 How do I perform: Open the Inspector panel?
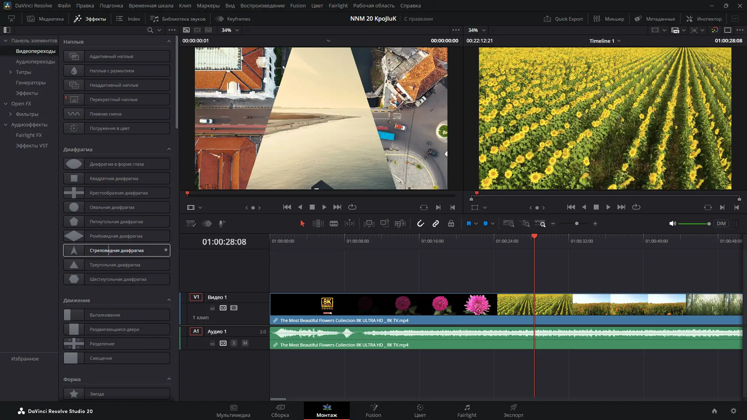tap(704, 19)
